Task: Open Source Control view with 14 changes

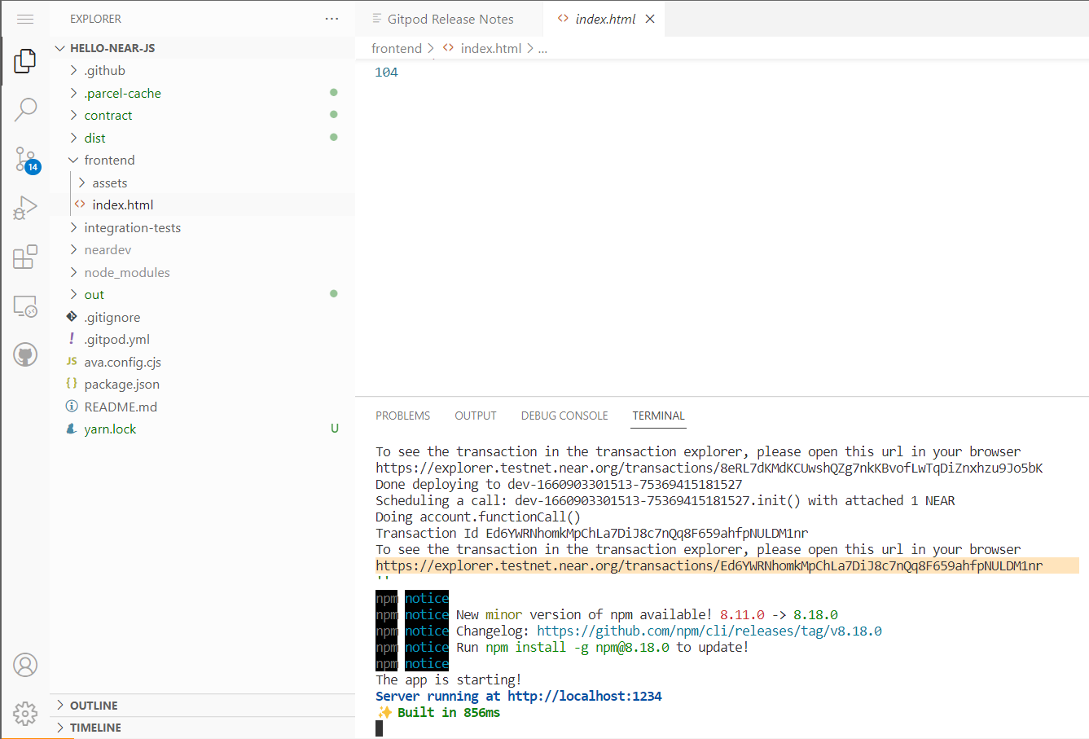Action: click(25, 159)
